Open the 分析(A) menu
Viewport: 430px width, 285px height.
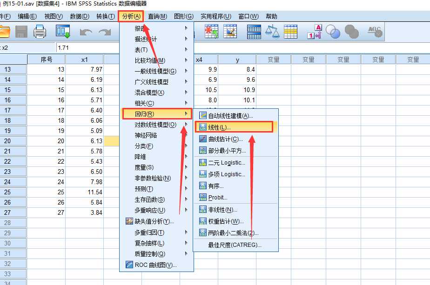tap(131, 16)
